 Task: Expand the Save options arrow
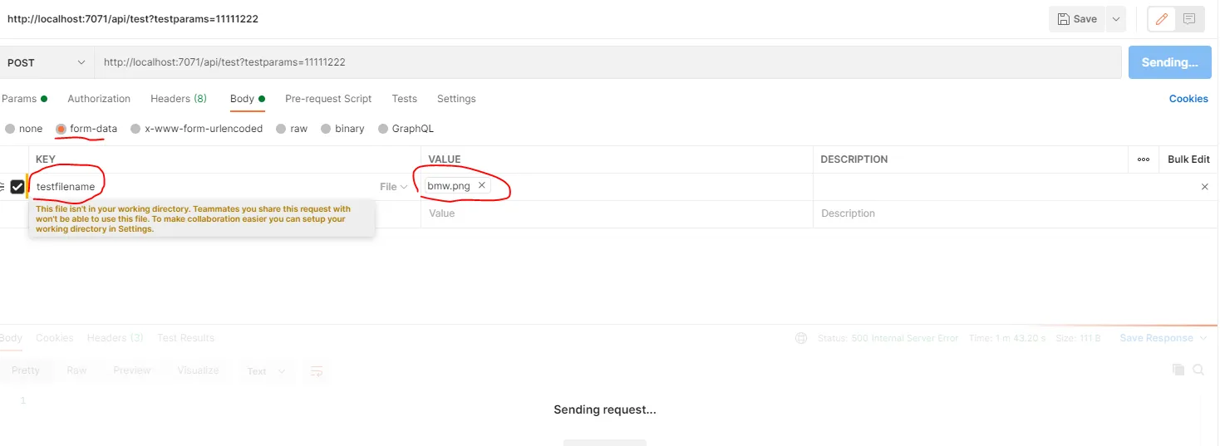[x=1116, y=19]
